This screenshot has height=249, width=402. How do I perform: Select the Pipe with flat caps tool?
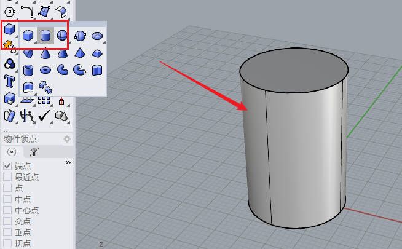[x=62, y=69]
